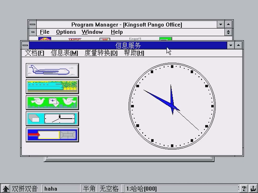The image size is (258, 193).
Task: Minimize the Program Manager window
Action: tap(221, 25)
